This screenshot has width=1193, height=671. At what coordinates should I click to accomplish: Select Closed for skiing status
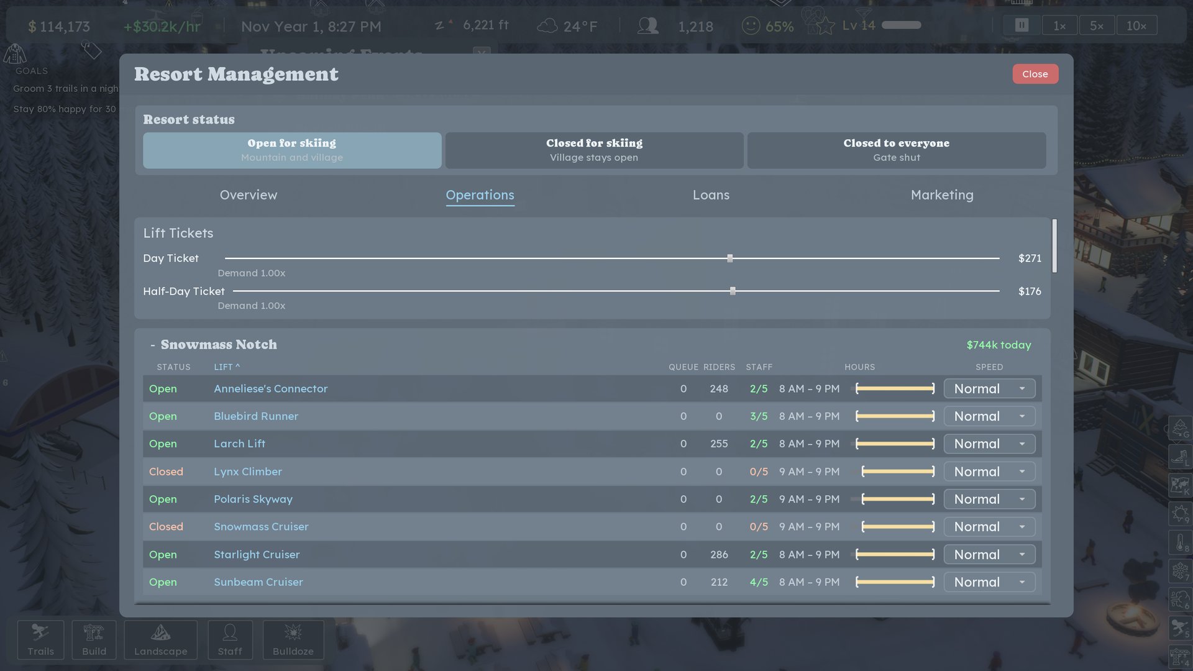click(x=594, y=150)
